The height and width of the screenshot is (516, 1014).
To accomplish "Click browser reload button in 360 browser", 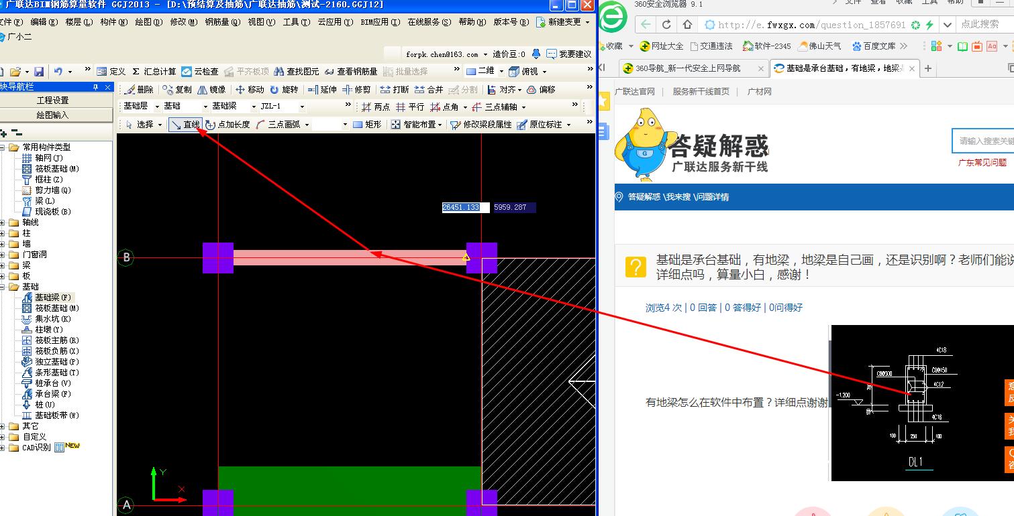I will point(666,24).
